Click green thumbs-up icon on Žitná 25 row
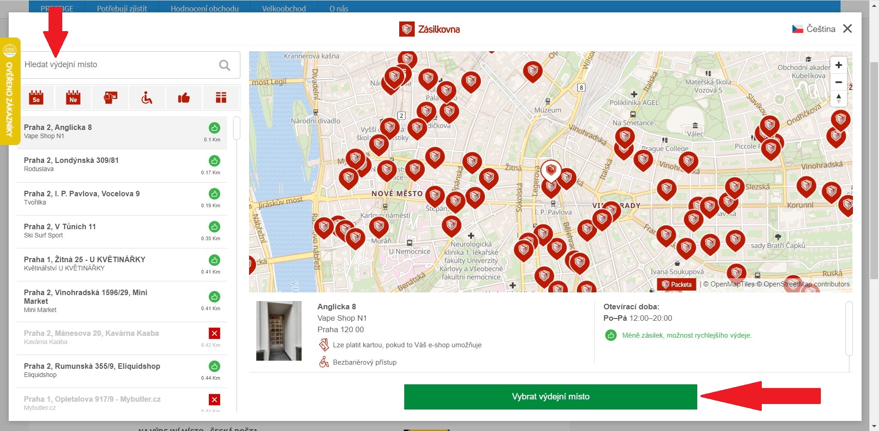 click(214, 260)
